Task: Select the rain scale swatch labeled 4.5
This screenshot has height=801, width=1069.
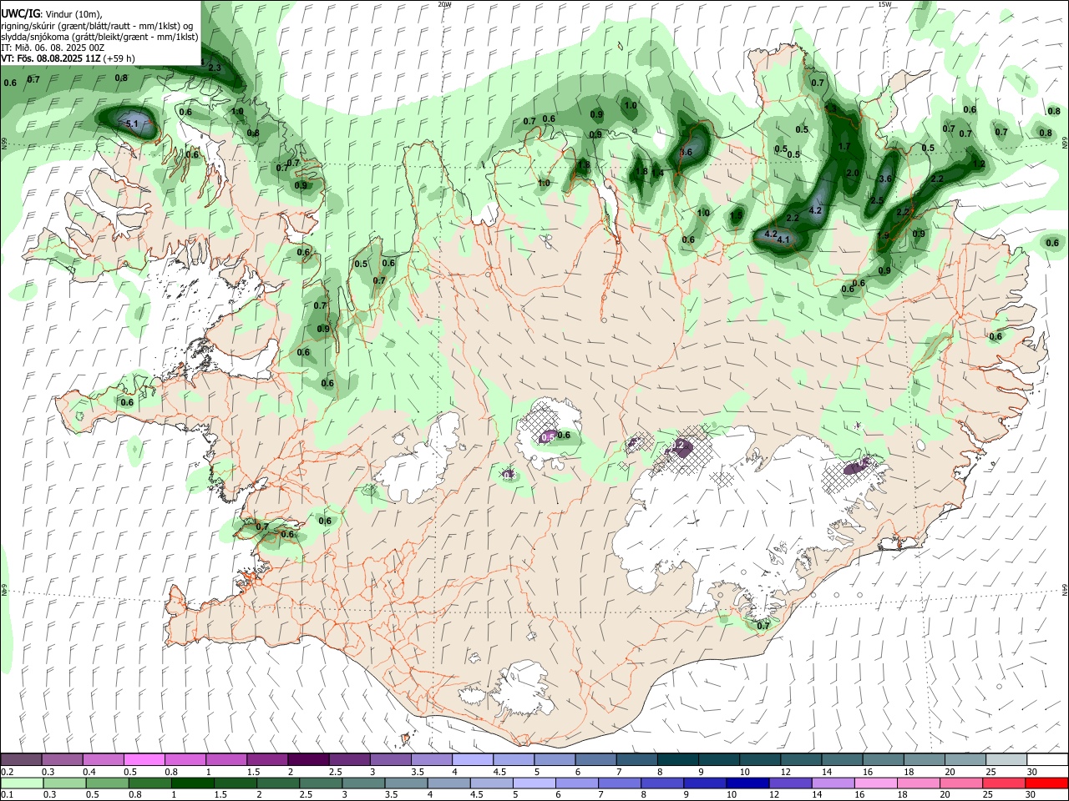Action: pos(490,783)
